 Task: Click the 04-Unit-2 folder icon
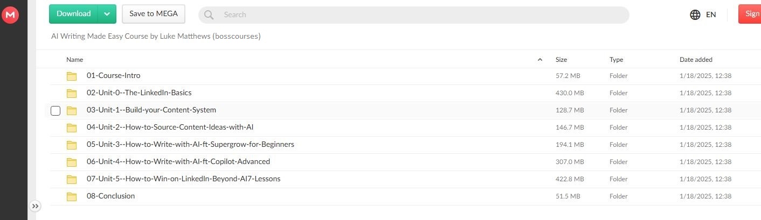point(72,128)
